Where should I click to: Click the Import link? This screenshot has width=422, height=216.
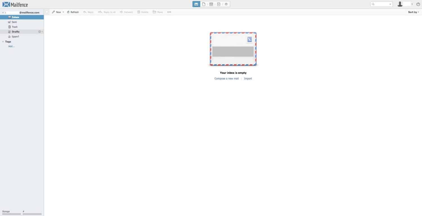coord(248,79)
